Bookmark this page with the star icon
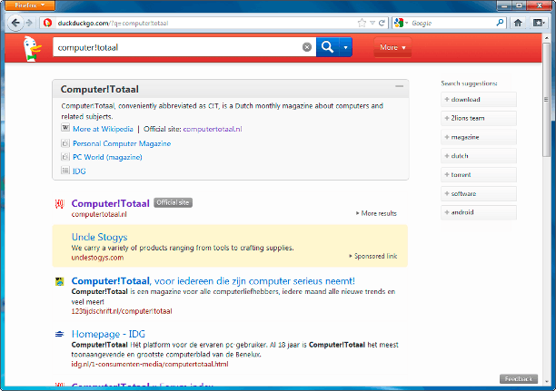 [x=362, y=23]
